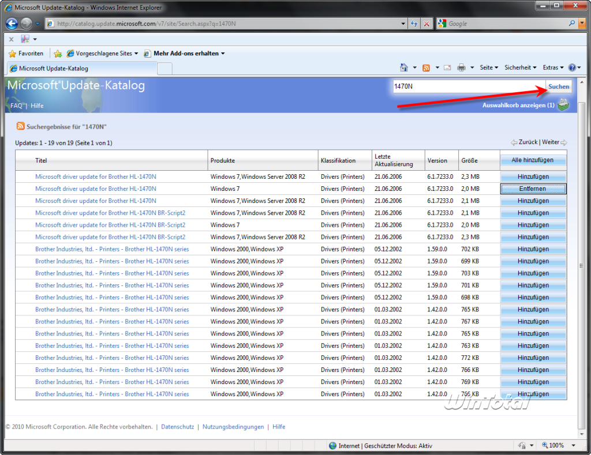
Task: Click Entfernen for the Windows 7 2,0 MB driver
Action: coord(533,189)
